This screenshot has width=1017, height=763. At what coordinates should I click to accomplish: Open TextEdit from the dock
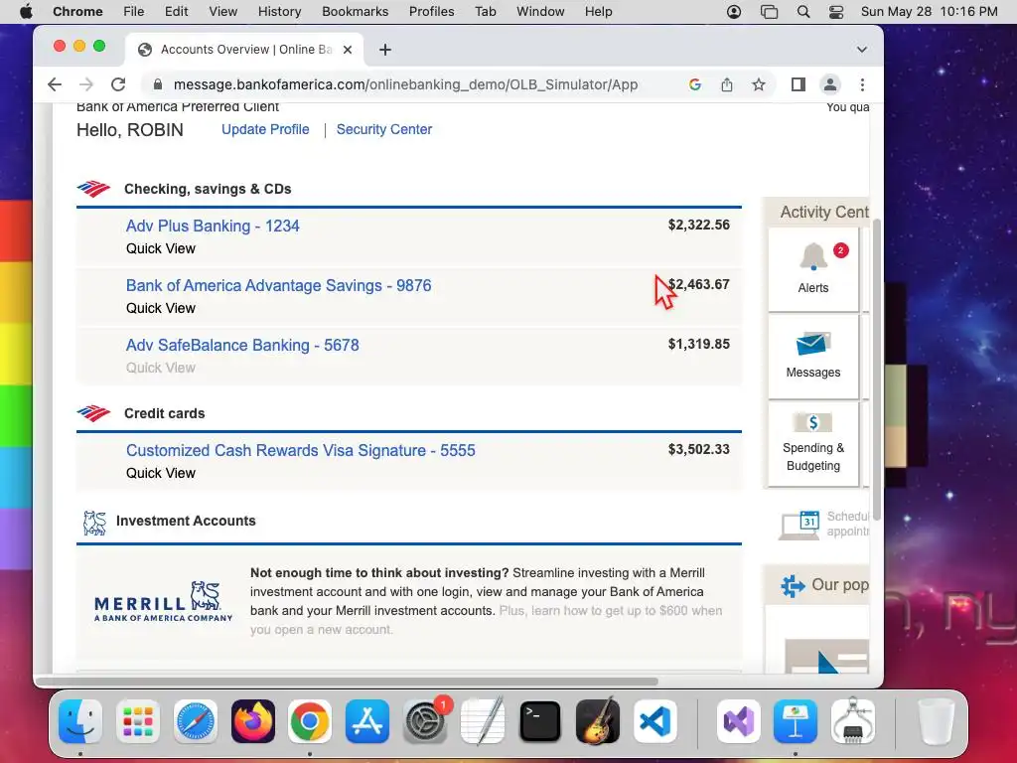pos(483,721)
